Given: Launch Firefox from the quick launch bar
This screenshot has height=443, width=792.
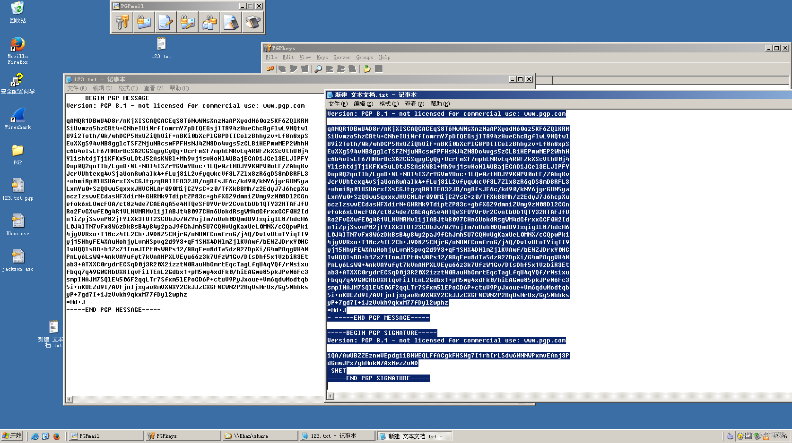Looking at the screenshot, I should point(56,436).
